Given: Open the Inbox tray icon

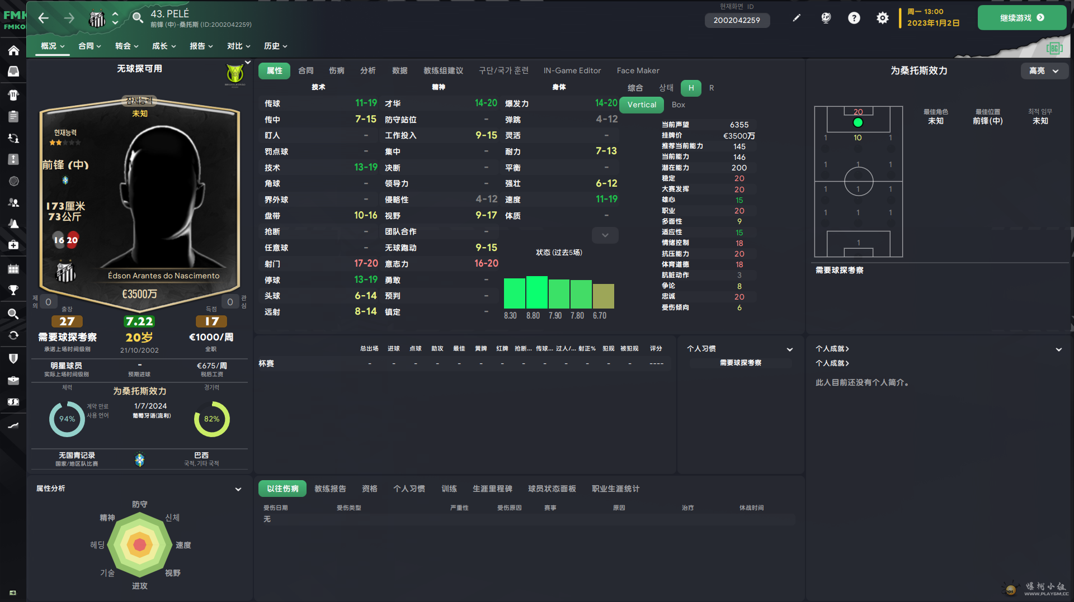Looking at the screenshot, I should point(13,72).
